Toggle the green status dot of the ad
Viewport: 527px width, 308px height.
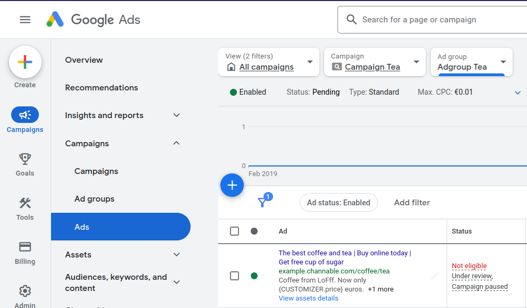(254, 276)
